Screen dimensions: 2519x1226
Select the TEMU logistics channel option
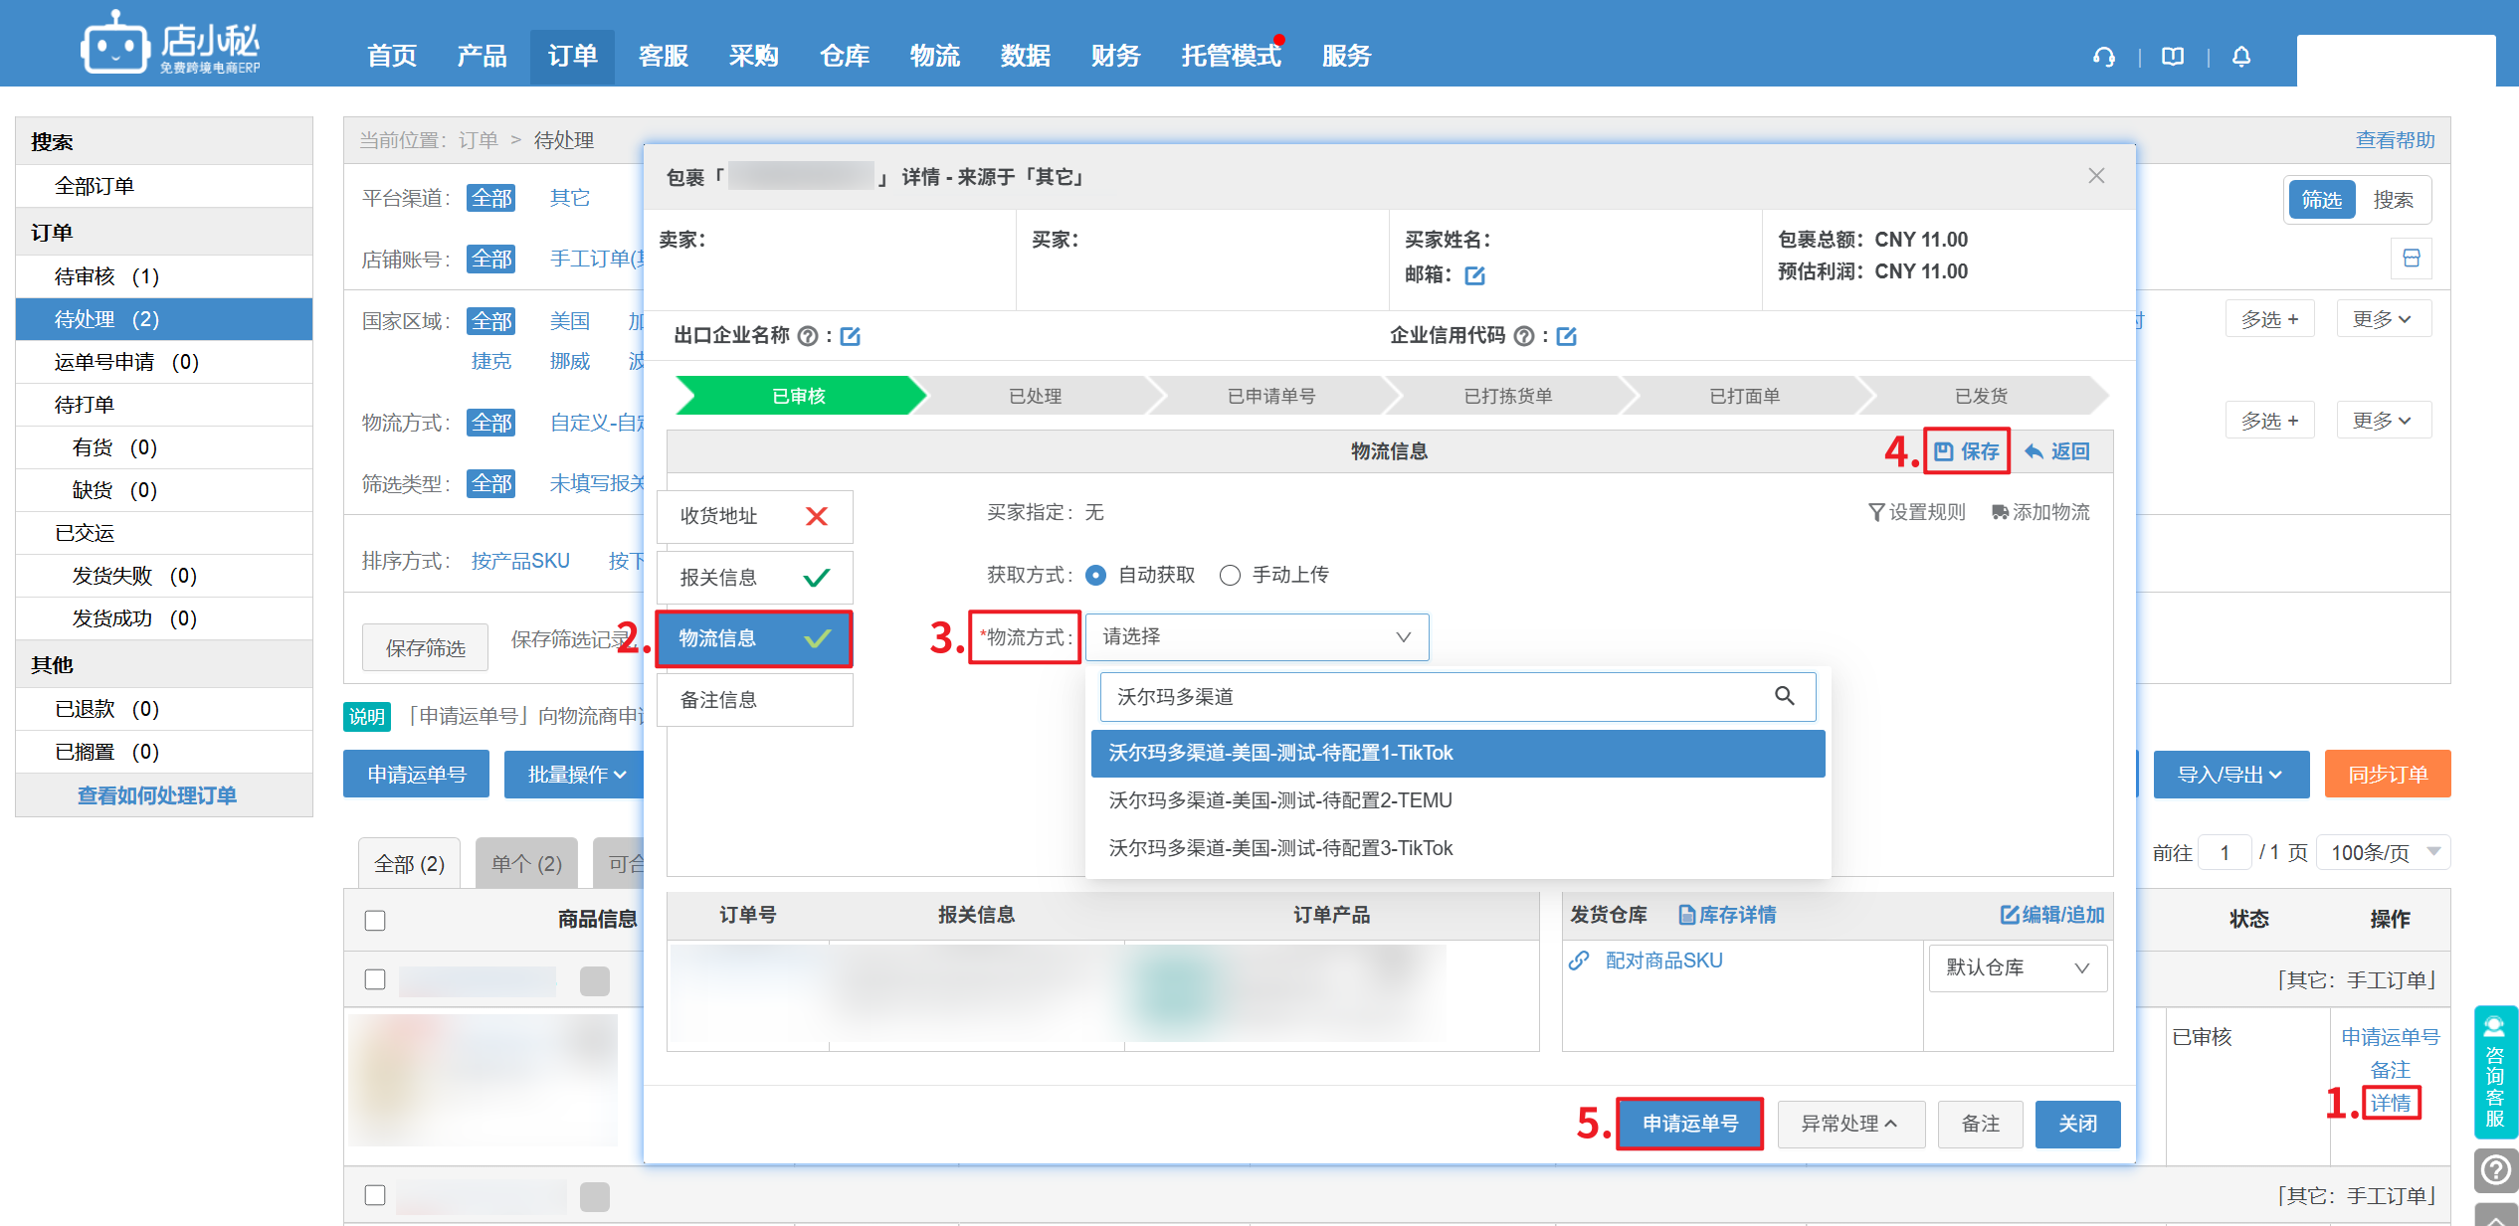[1279, 800]
